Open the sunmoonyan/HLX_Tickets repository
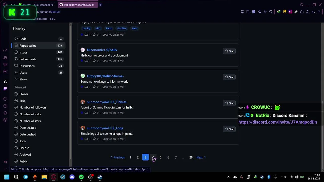This screenshot has height=182, width=324. (107, 102)
